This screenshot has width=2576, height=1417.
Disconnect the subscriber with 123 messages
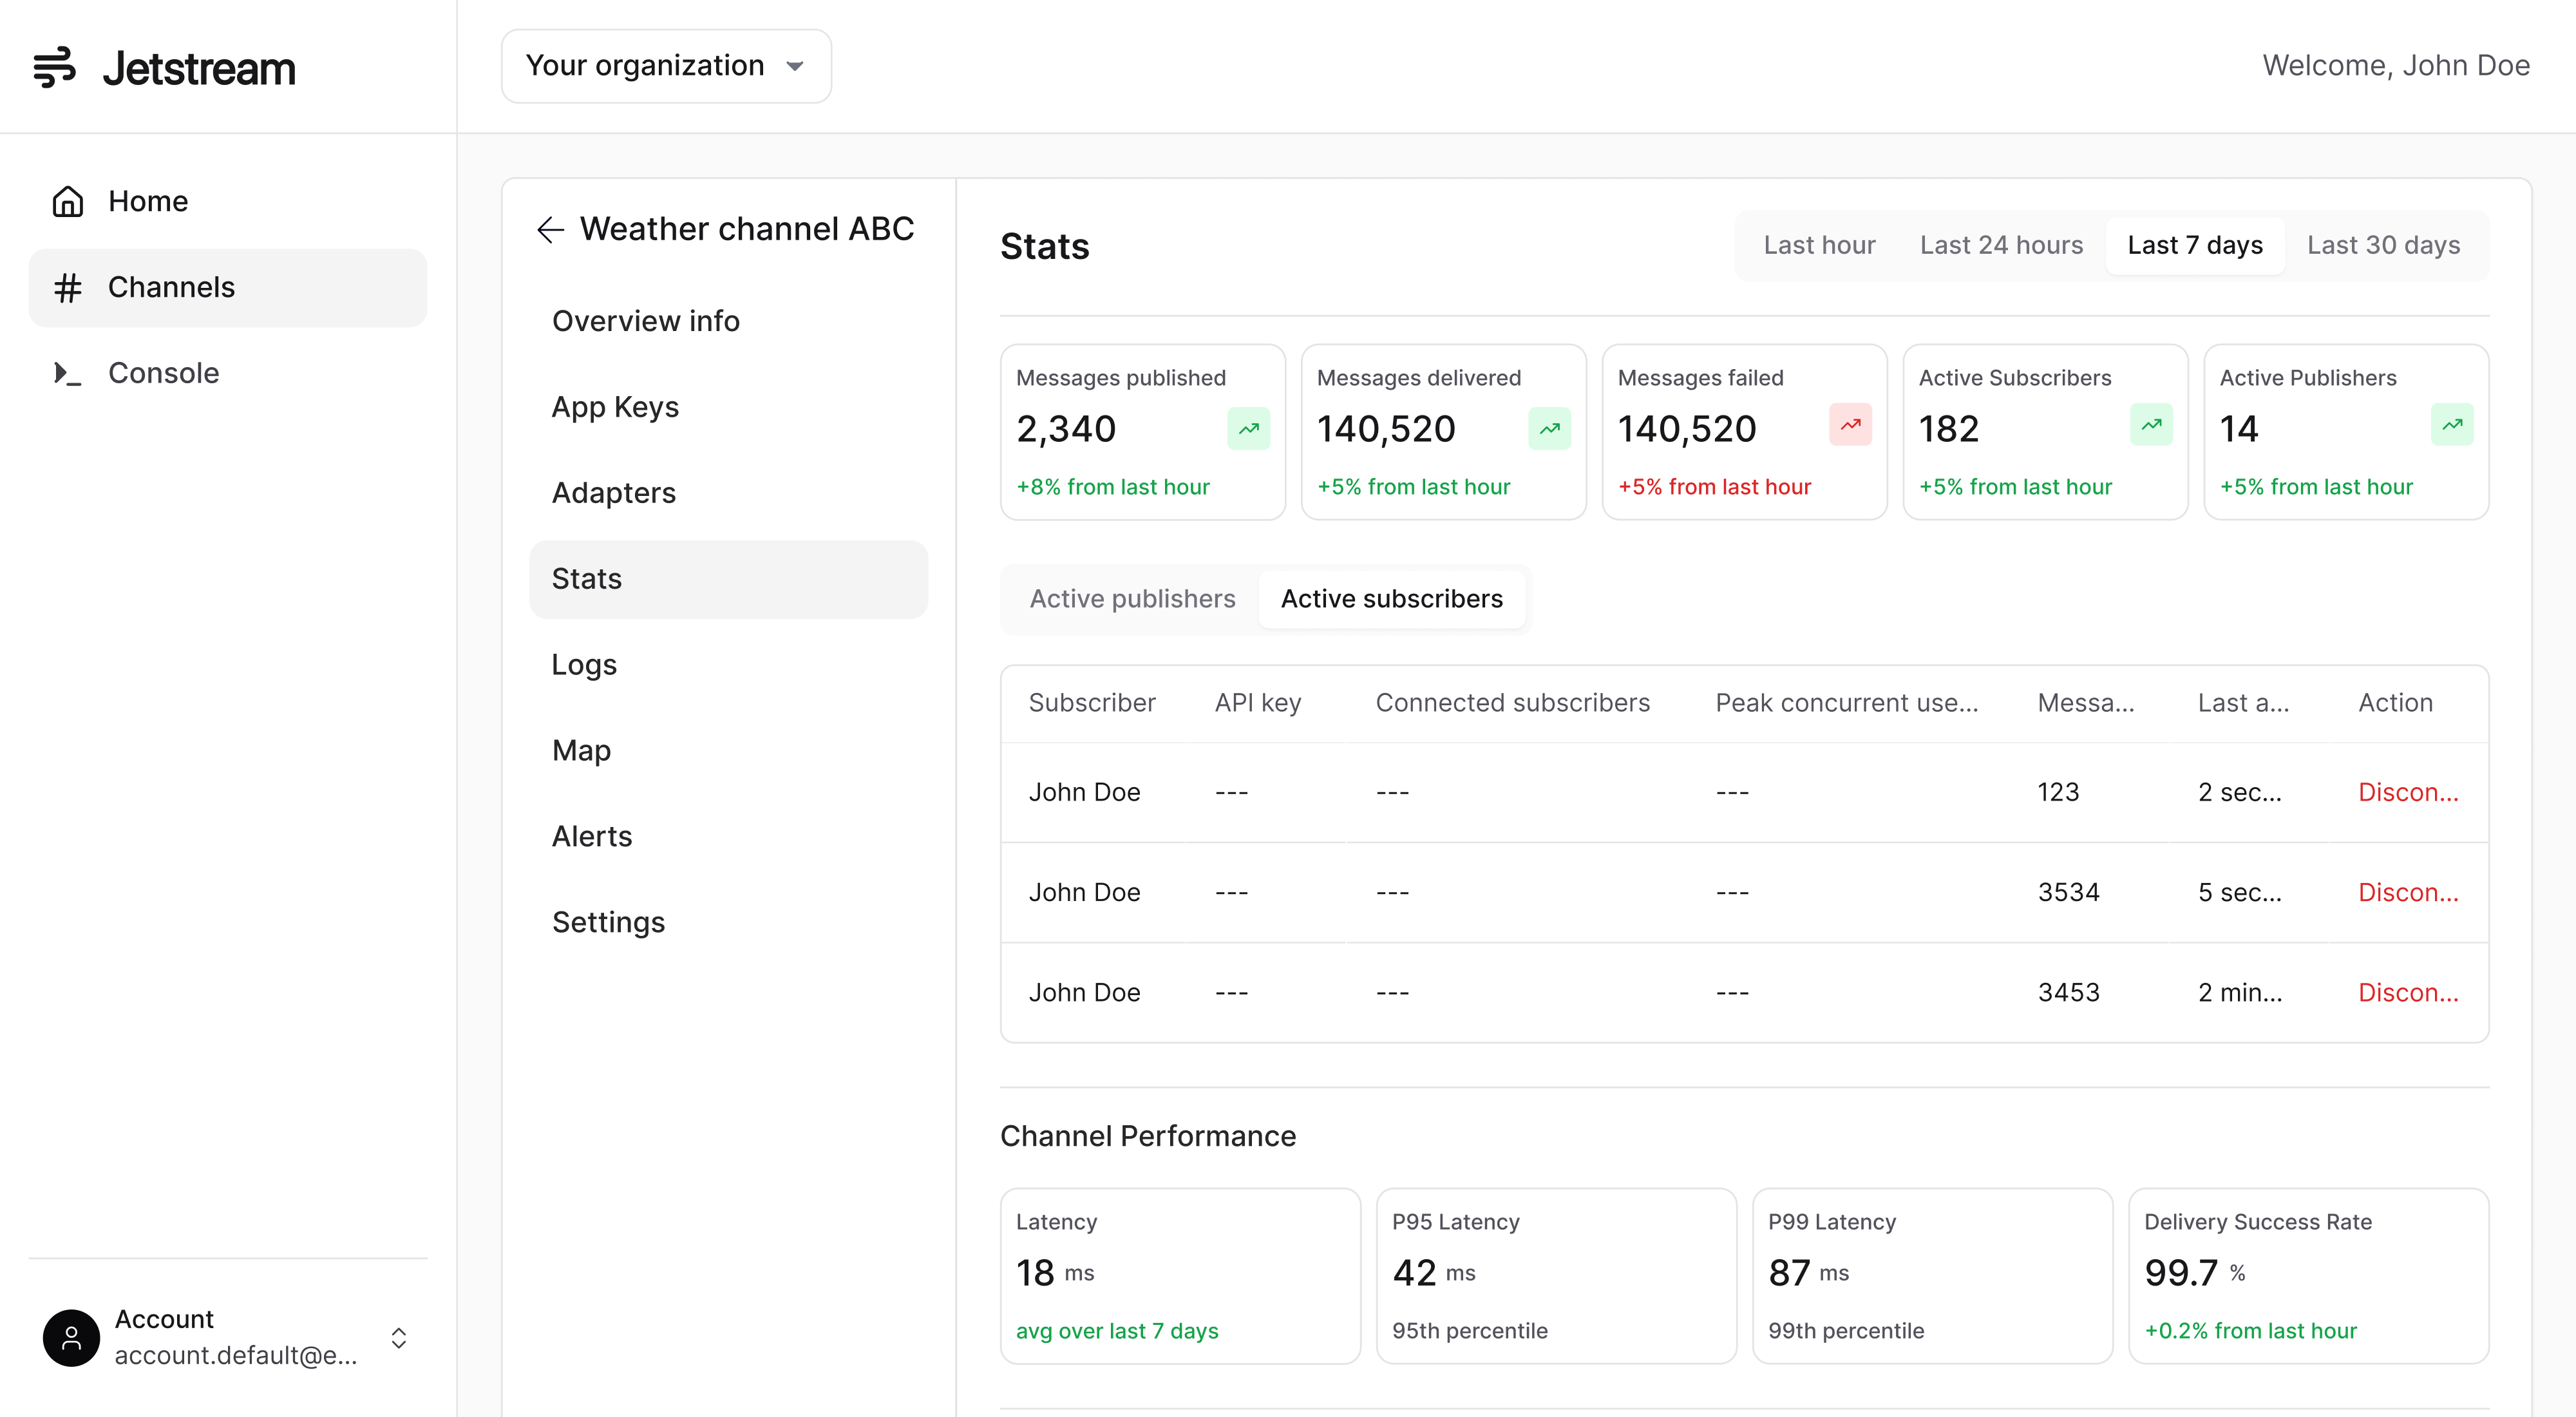[x=2408, y=792]
